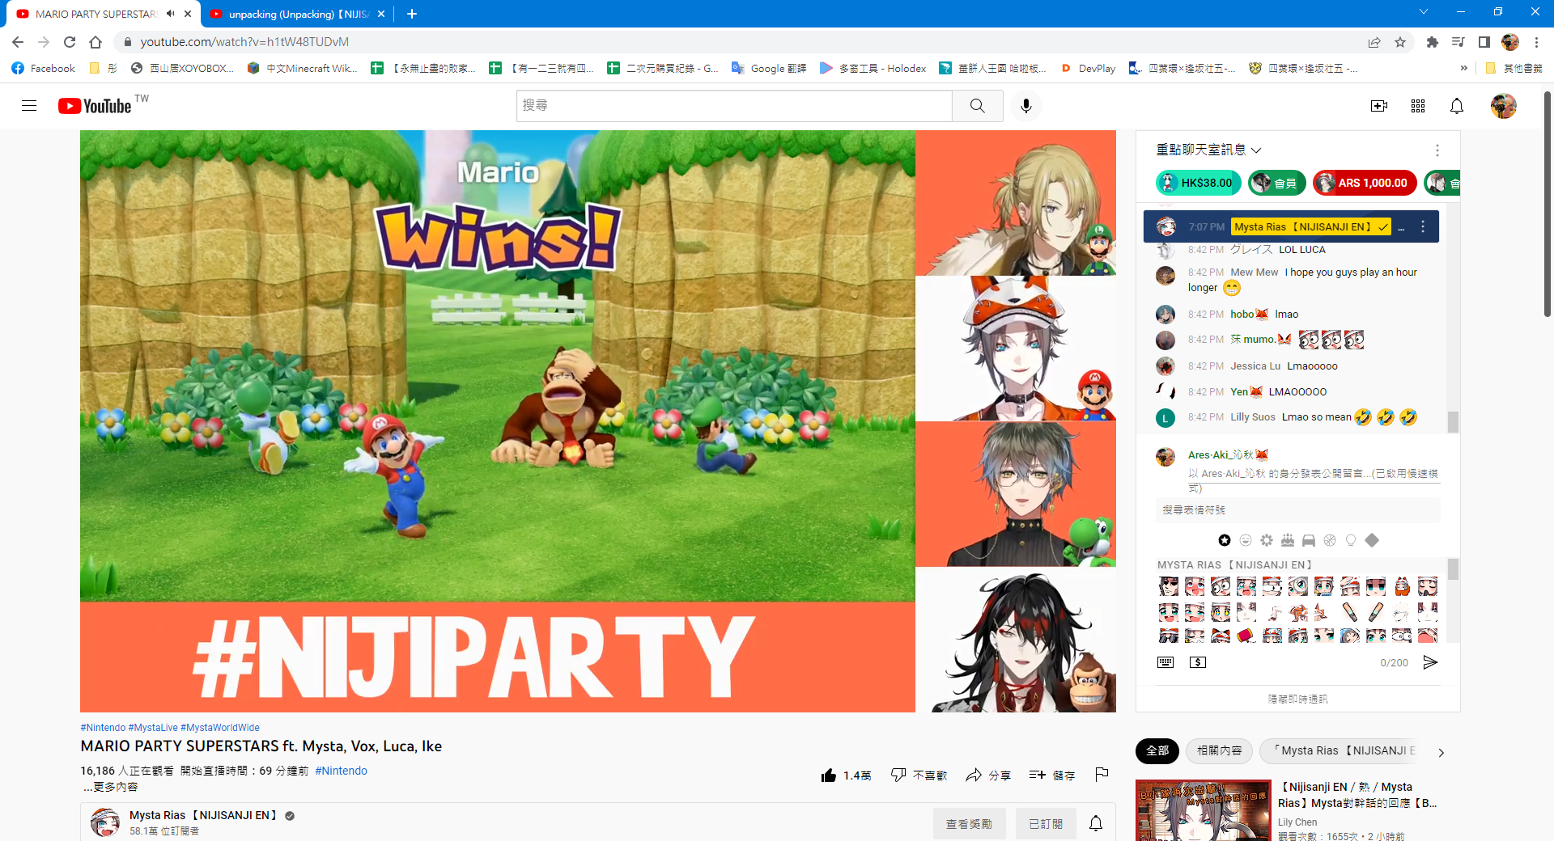Focus the emoji search field 搜尋表情符號
The height and width of the screenshot is (841, 1554).
[x=1298, y=510]
